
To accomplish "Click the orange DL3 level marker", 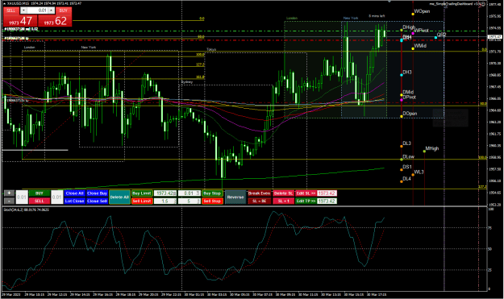I will tap(402, 146).
